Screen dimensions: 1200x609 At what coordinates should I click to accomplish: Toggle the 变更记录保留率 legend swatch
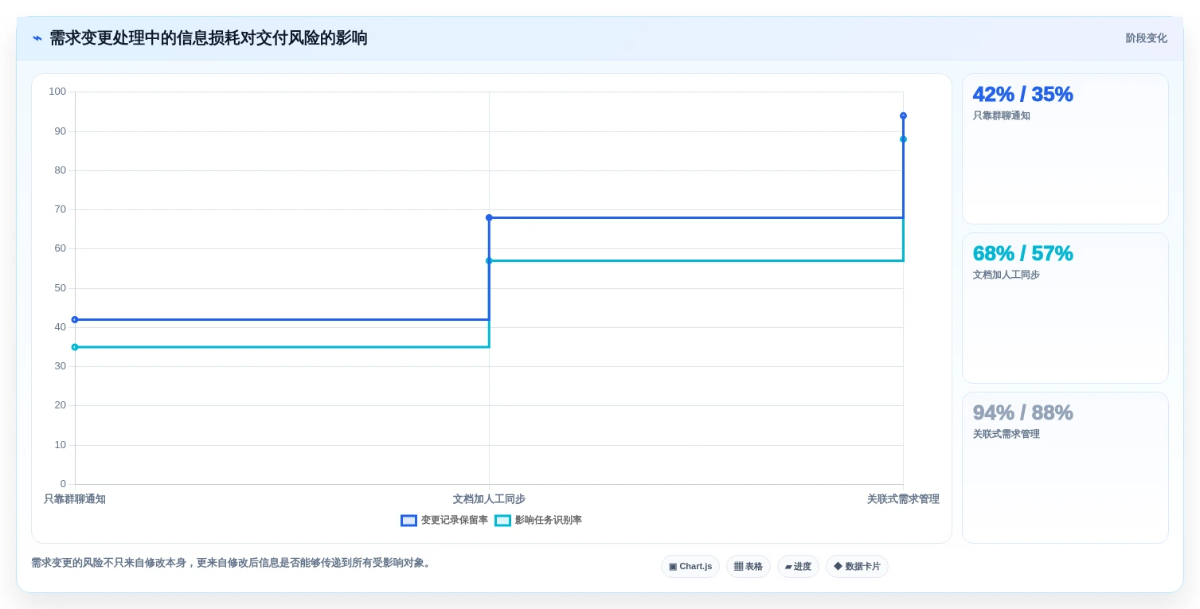pyautogui.click(x=408, y=521)
